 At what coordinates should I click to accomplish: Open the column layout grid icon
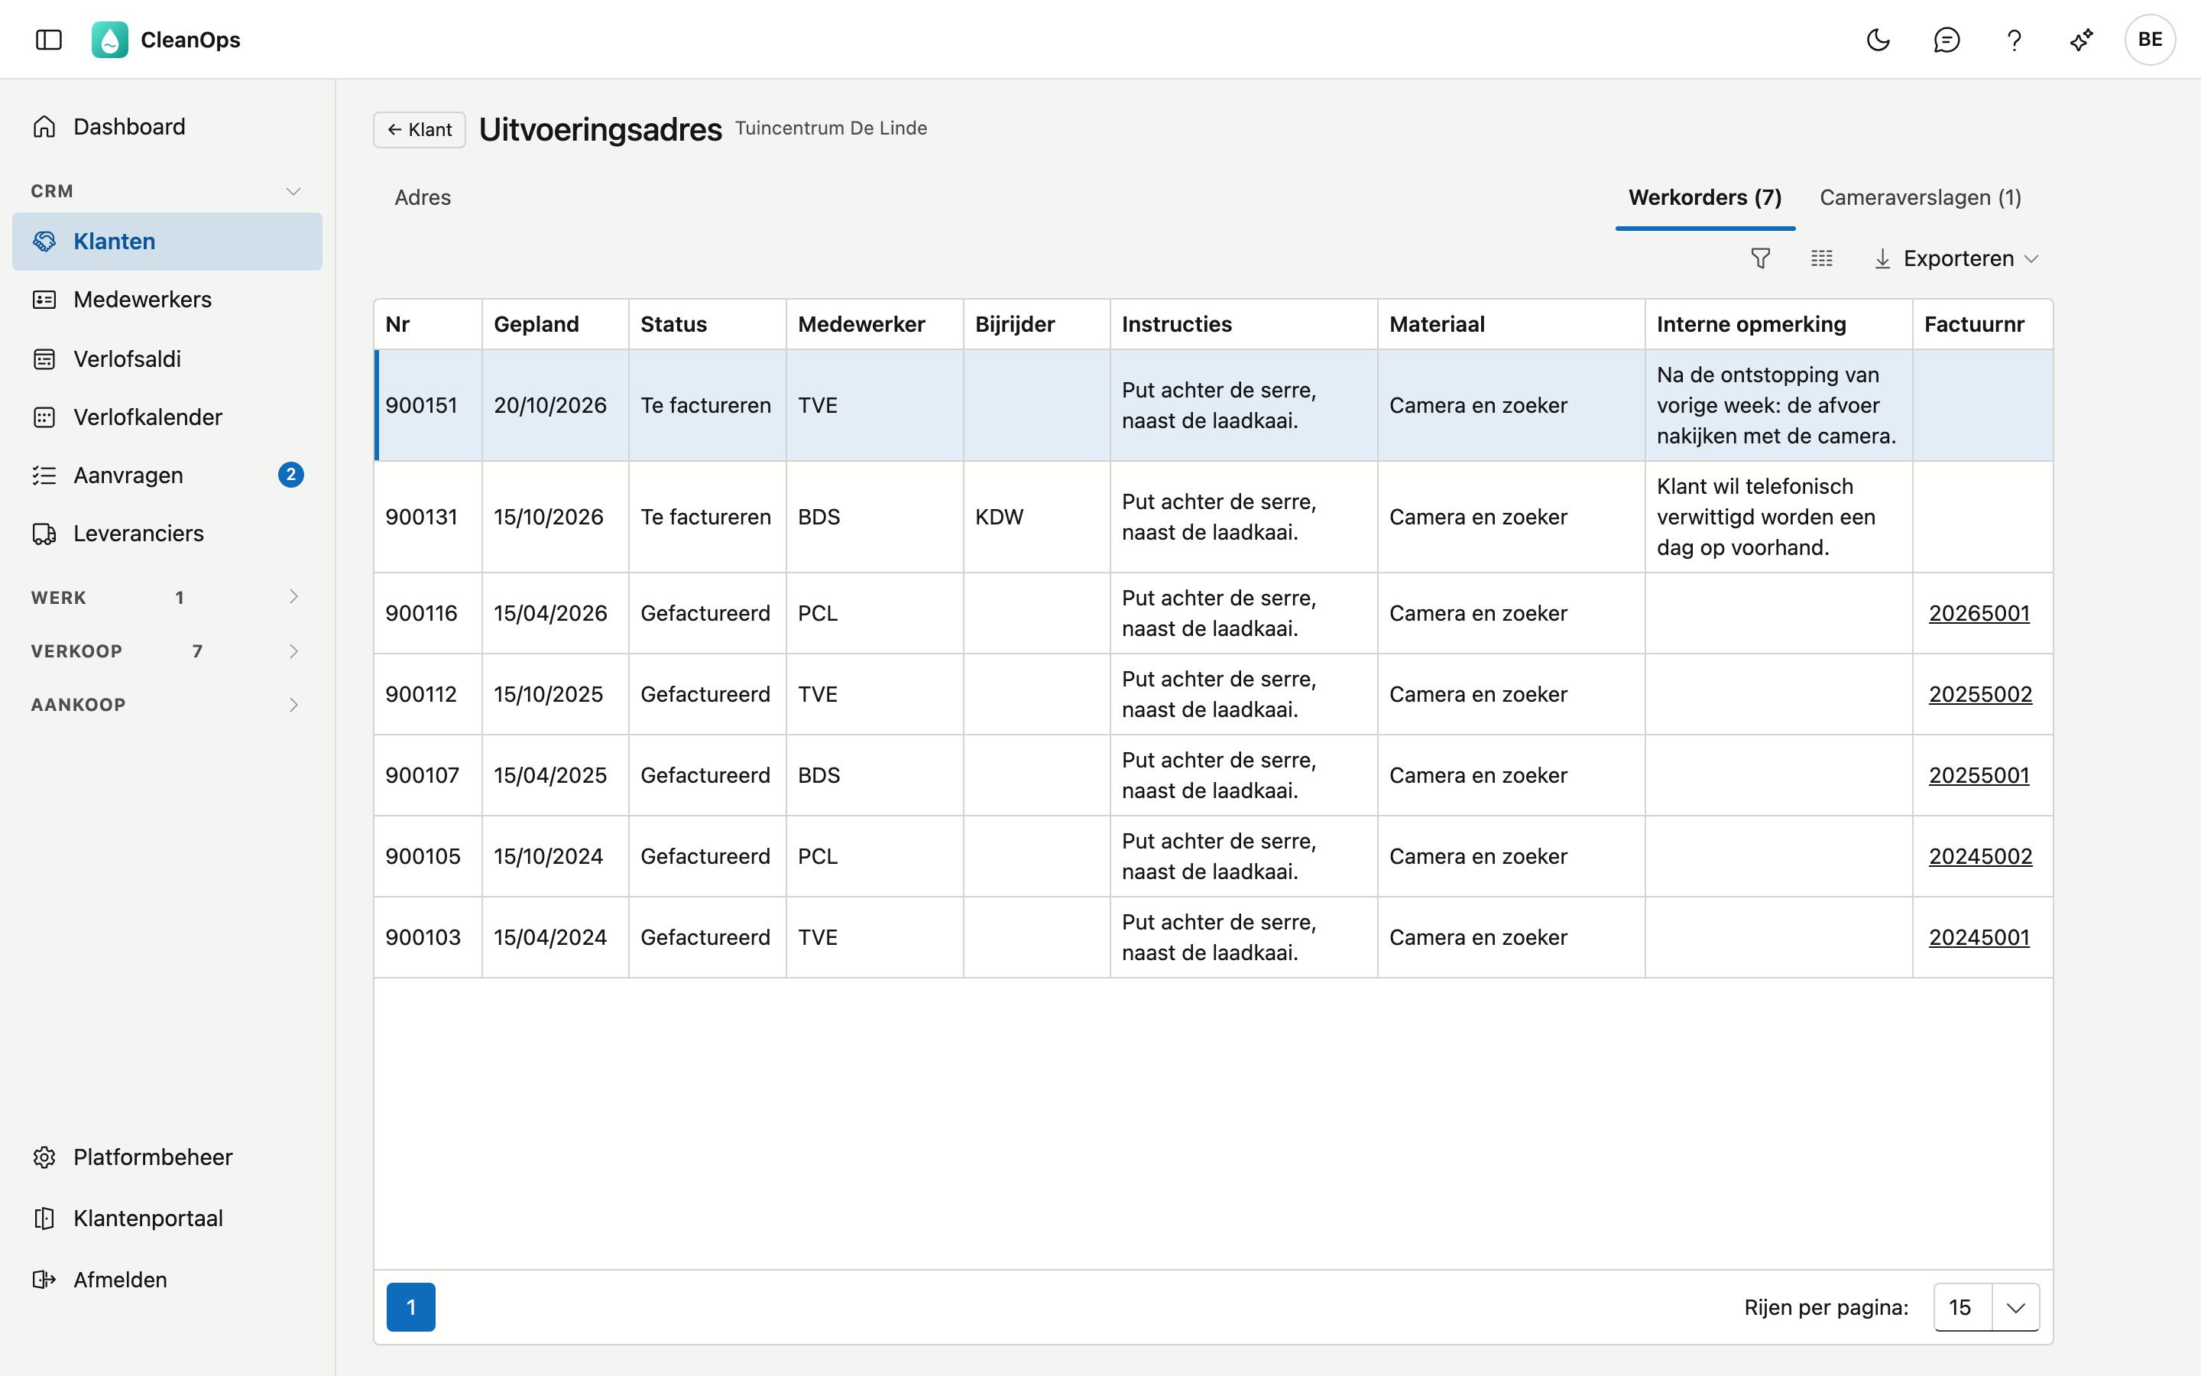(x=1822, y=258)
